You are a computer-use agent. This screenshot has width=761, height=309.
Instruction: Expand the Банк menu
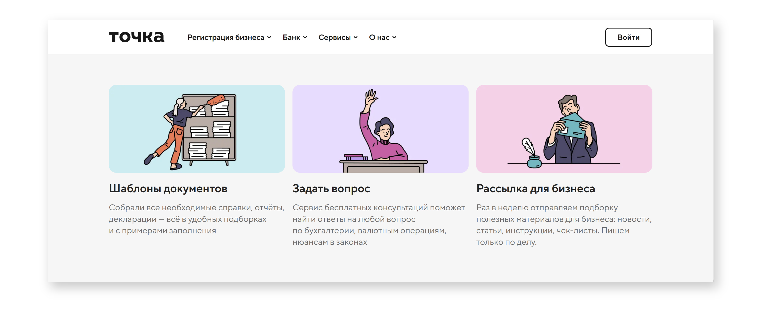(295, 38)
